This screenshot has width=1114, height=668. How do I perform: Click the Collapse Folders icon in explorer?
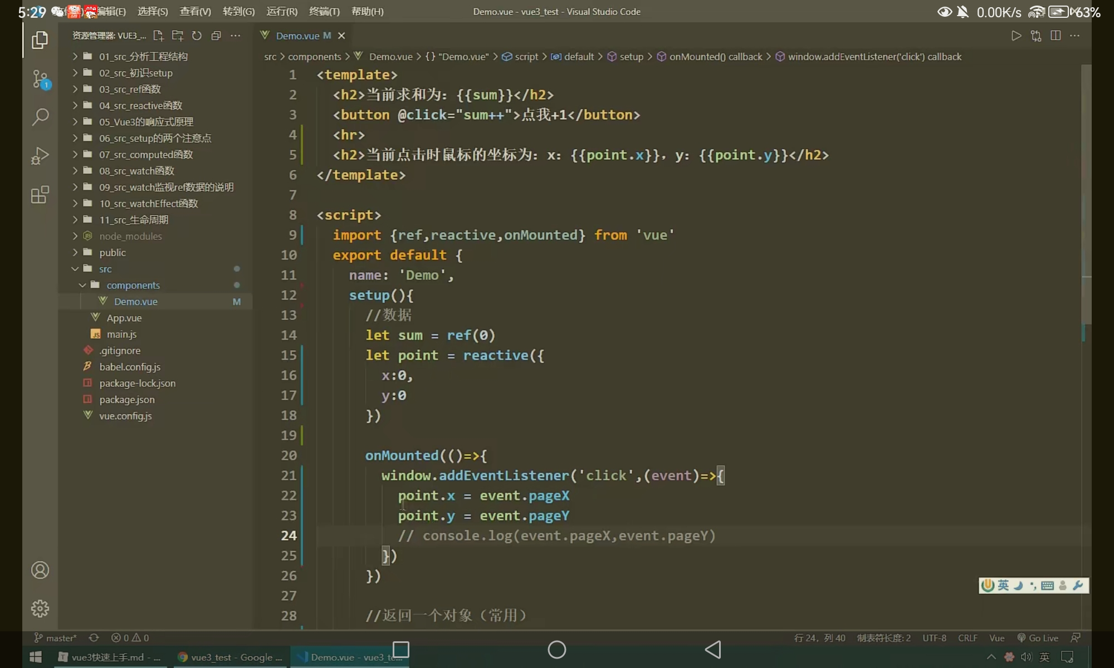(x=216, y=36)
